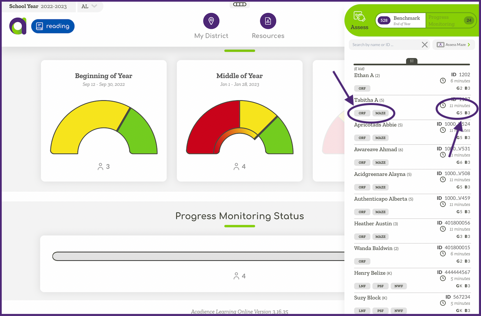481x316 pixels.
Task: Click the Acadience logo icon
Action: (x=18, y=26)
